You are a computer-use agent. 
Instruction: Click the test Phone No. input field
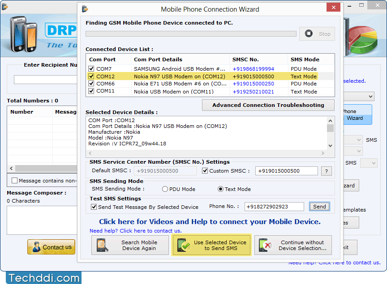click(274, 207)
